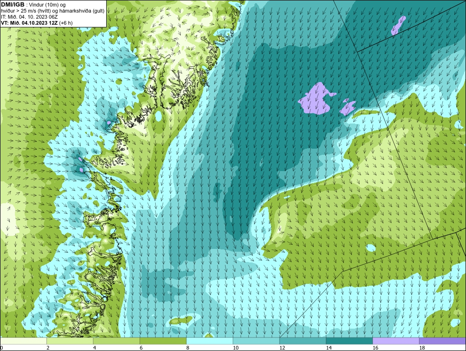Click the 4–6 m/s green legend swatch

pyautogui.click(x=116, y=341)
